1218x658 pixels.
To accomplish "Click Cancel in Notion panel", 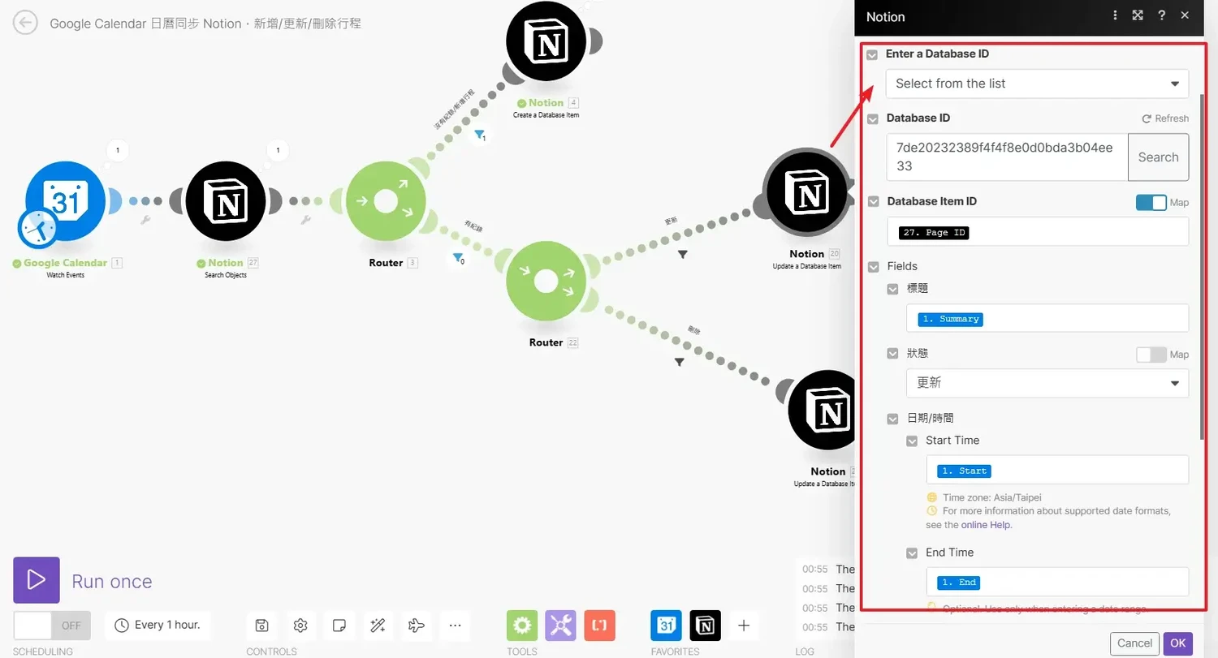I will point(1135,643).
